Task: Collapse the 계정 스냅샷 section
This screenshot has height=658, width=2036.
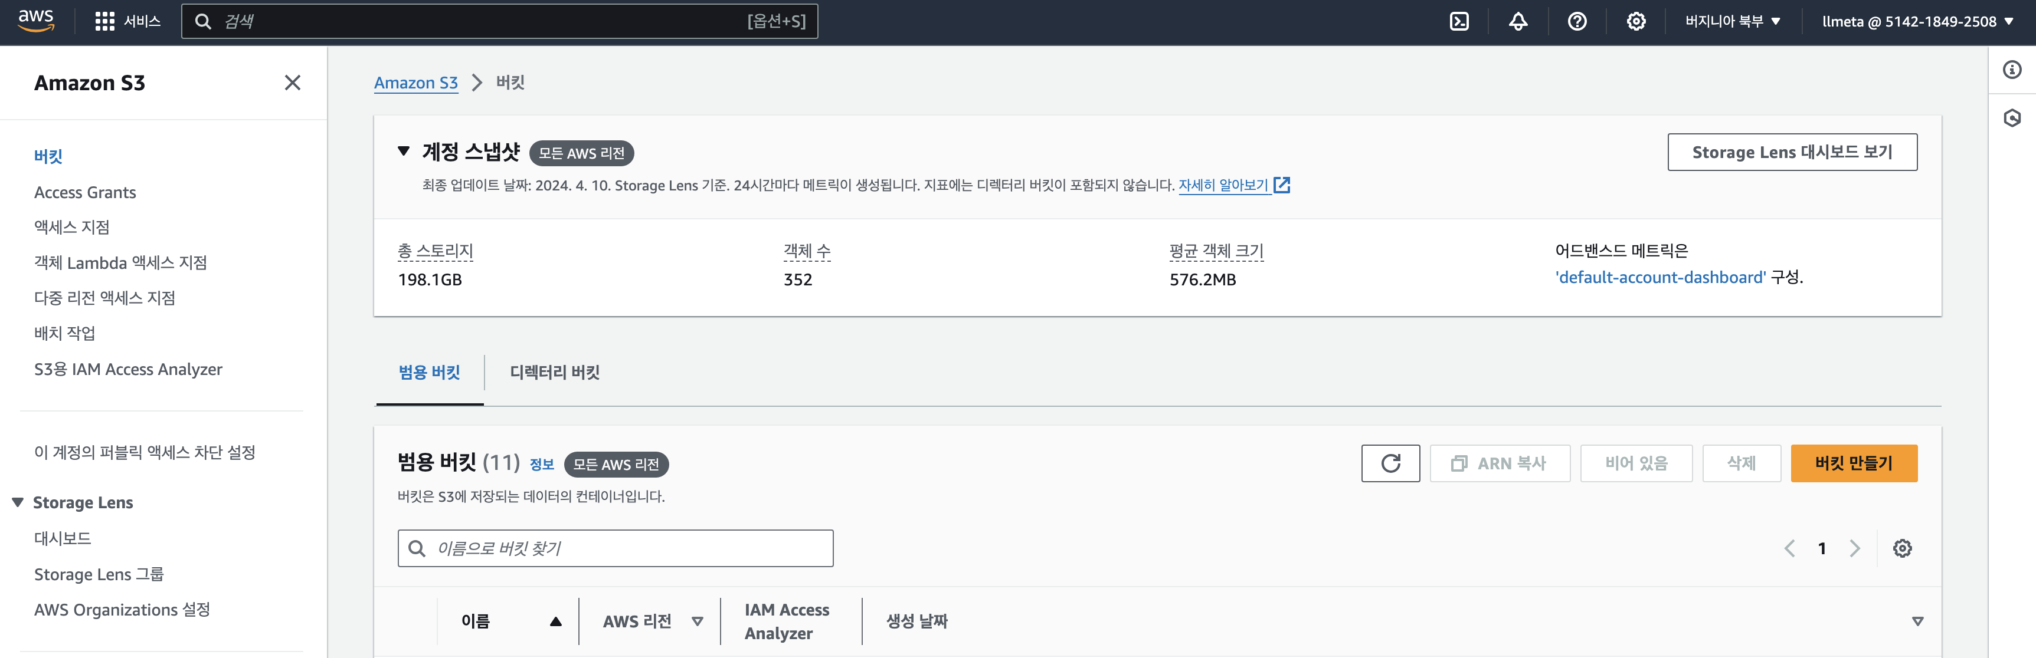Action: click(404, 151)
